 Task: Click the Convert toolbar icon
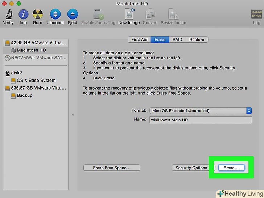[x=150, y=14]
